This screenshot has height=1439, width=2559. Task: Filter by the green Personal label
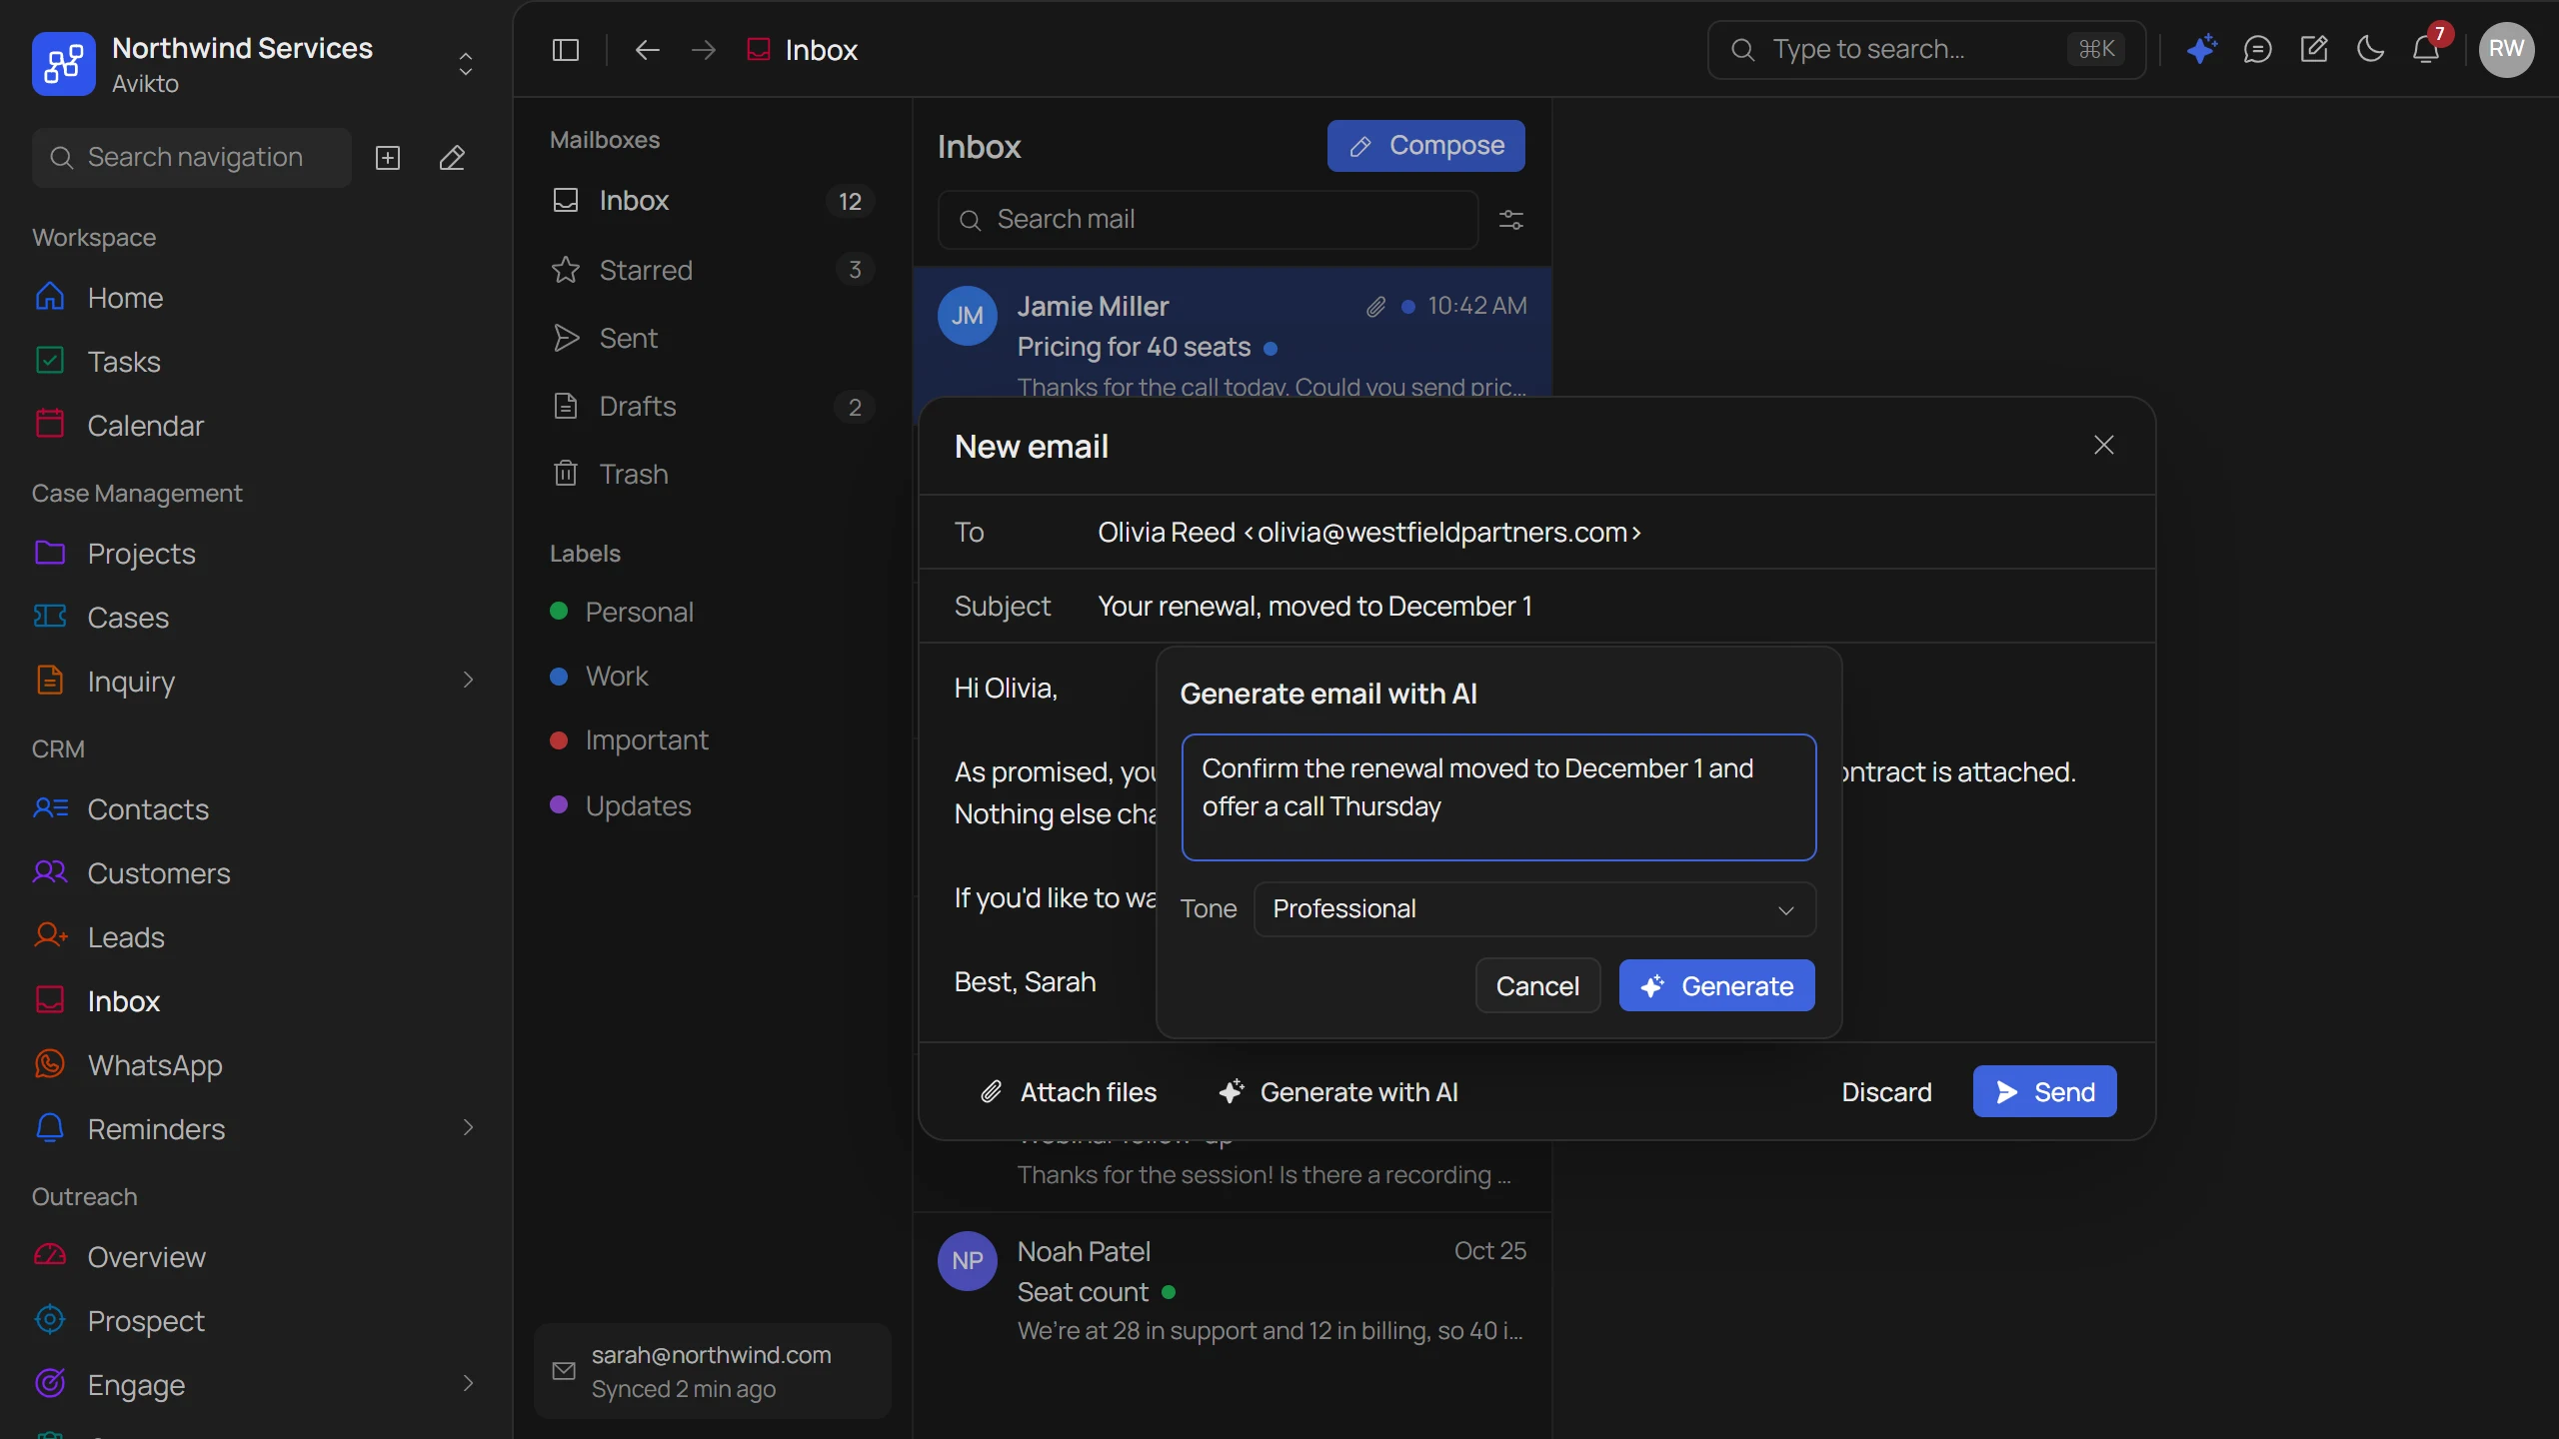pos(712,612)
